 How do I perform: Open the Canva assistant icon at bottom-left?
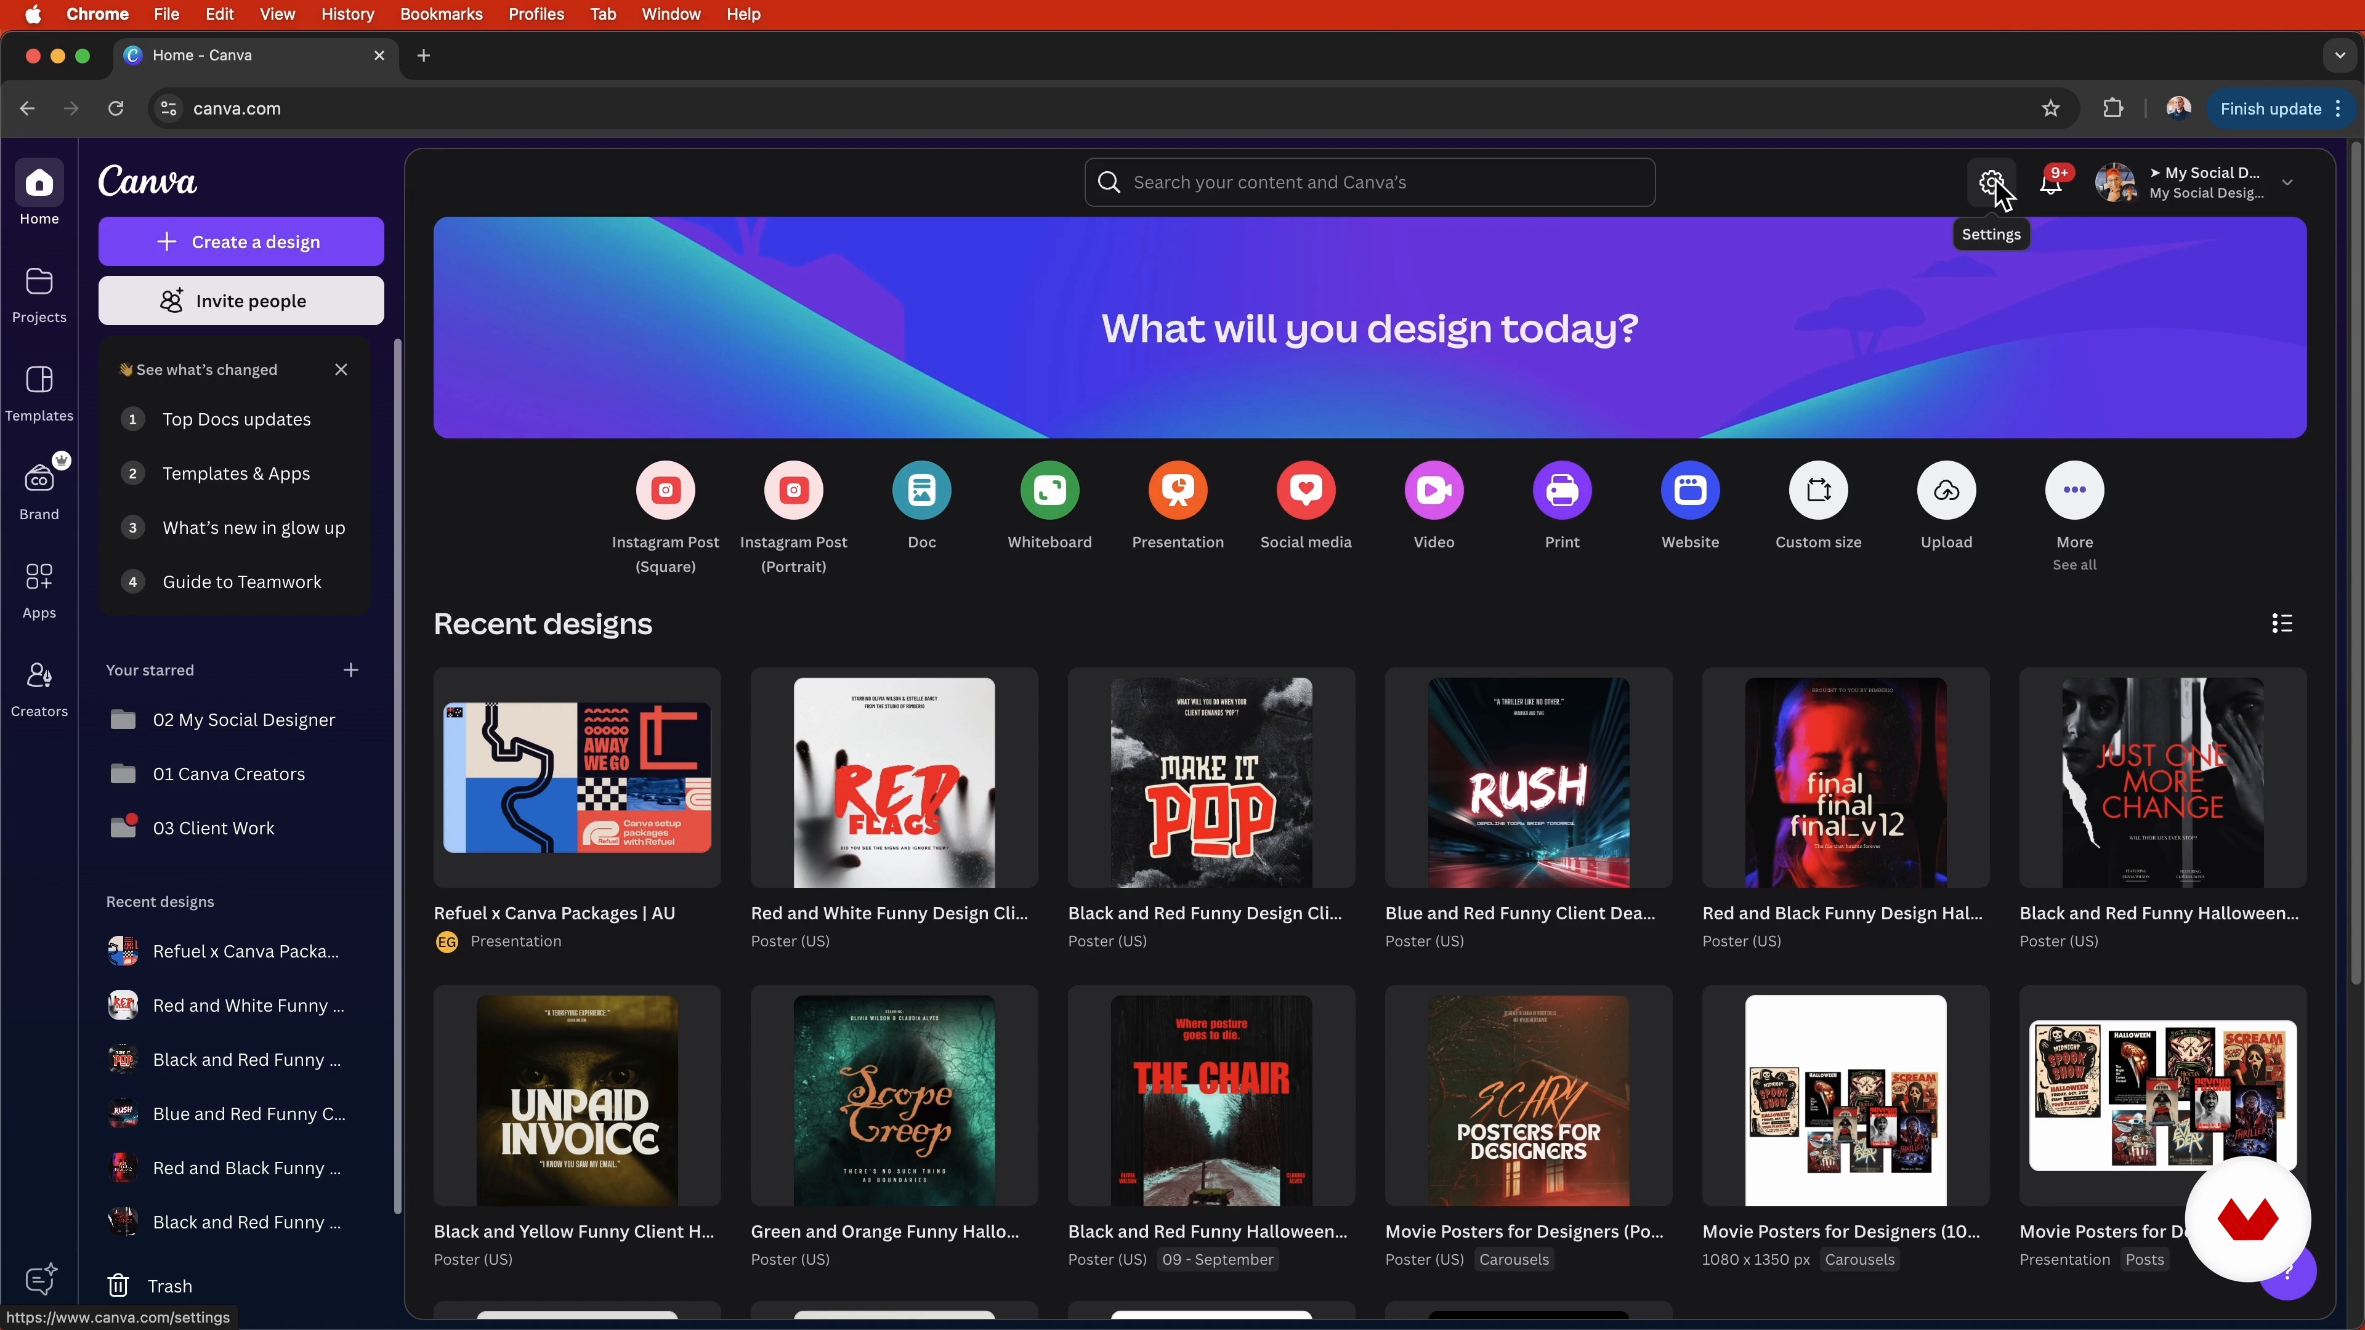pyautogui.click(x=41, y=1279)
